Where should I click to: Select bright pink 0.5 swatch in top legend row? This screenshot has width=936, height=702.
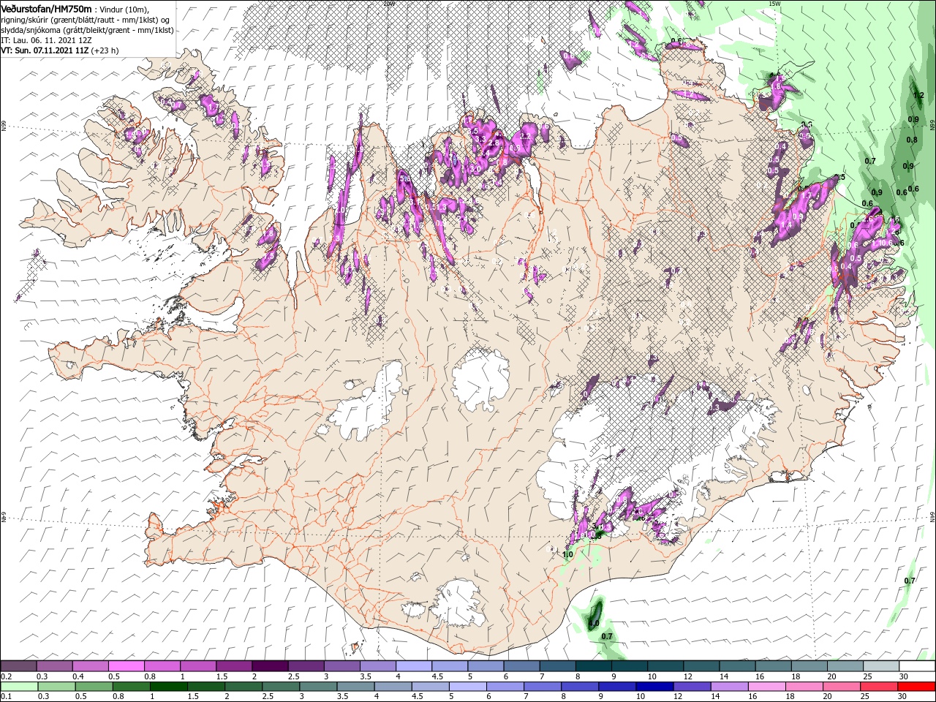(x=126, y=666)
